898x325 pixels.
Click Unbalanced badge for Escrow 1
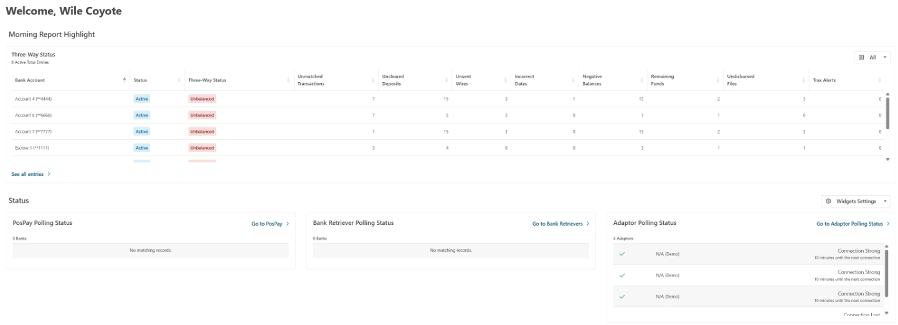coord(202,148)
